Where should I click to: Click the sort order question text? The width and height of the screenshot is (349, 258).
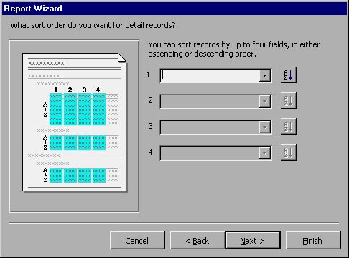(x=93, y=25)
